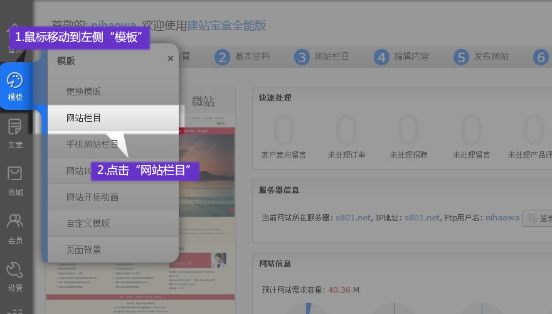Select 更换模板 in the template menu
Image resolution: width=552 pixels, height=314 pixels.
[84, 92]
